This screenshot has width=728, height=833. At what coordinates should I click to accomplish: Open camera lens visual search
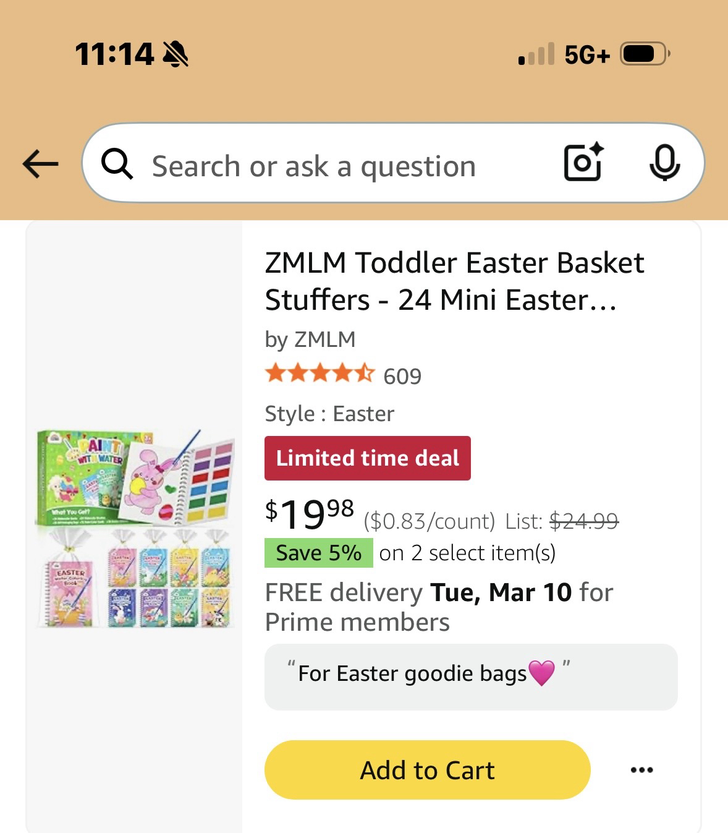point(583,163)
